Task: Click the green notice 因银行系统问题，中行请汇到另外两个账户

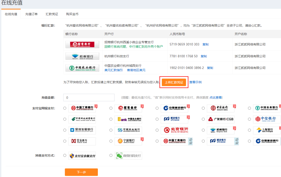Action: (x=134, y=47)
